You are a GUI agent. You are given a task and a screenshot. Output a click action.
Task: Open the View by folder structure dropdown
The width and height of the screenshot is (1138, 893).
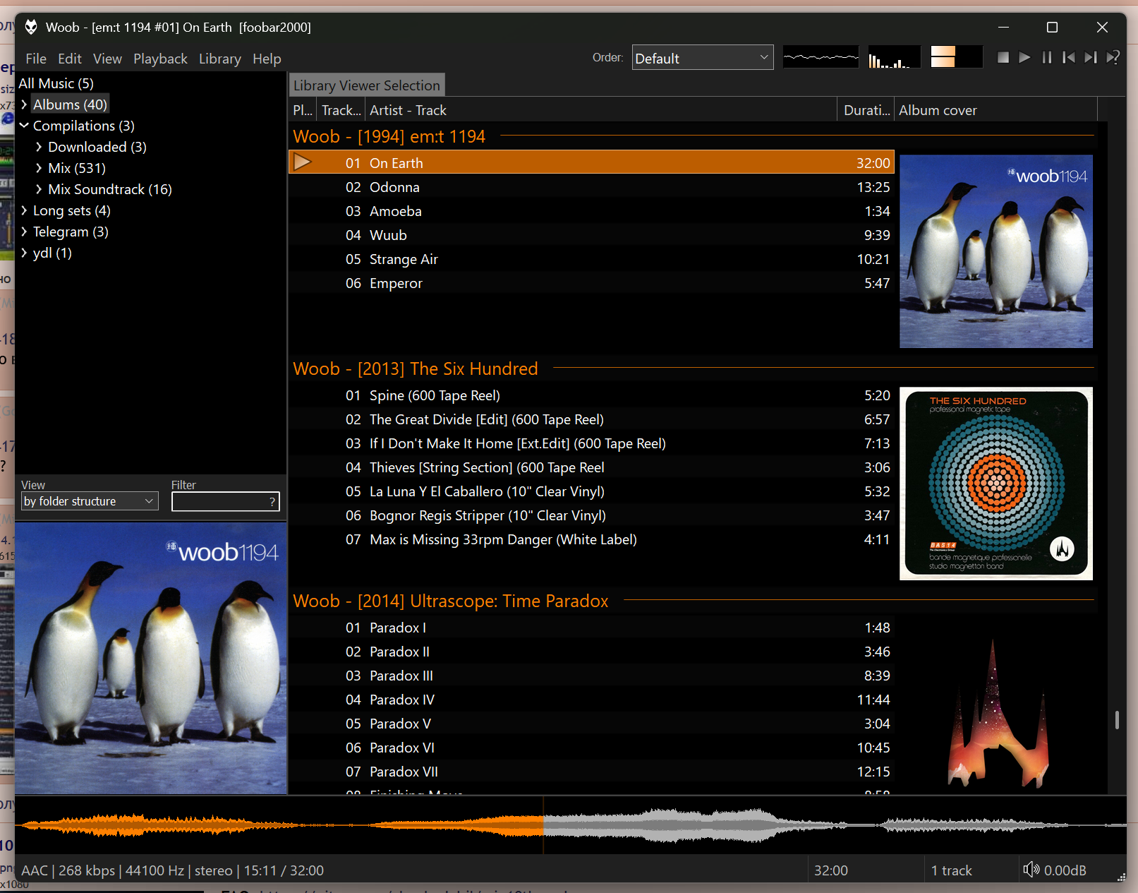pyautogui.click(x=90, y=501)
